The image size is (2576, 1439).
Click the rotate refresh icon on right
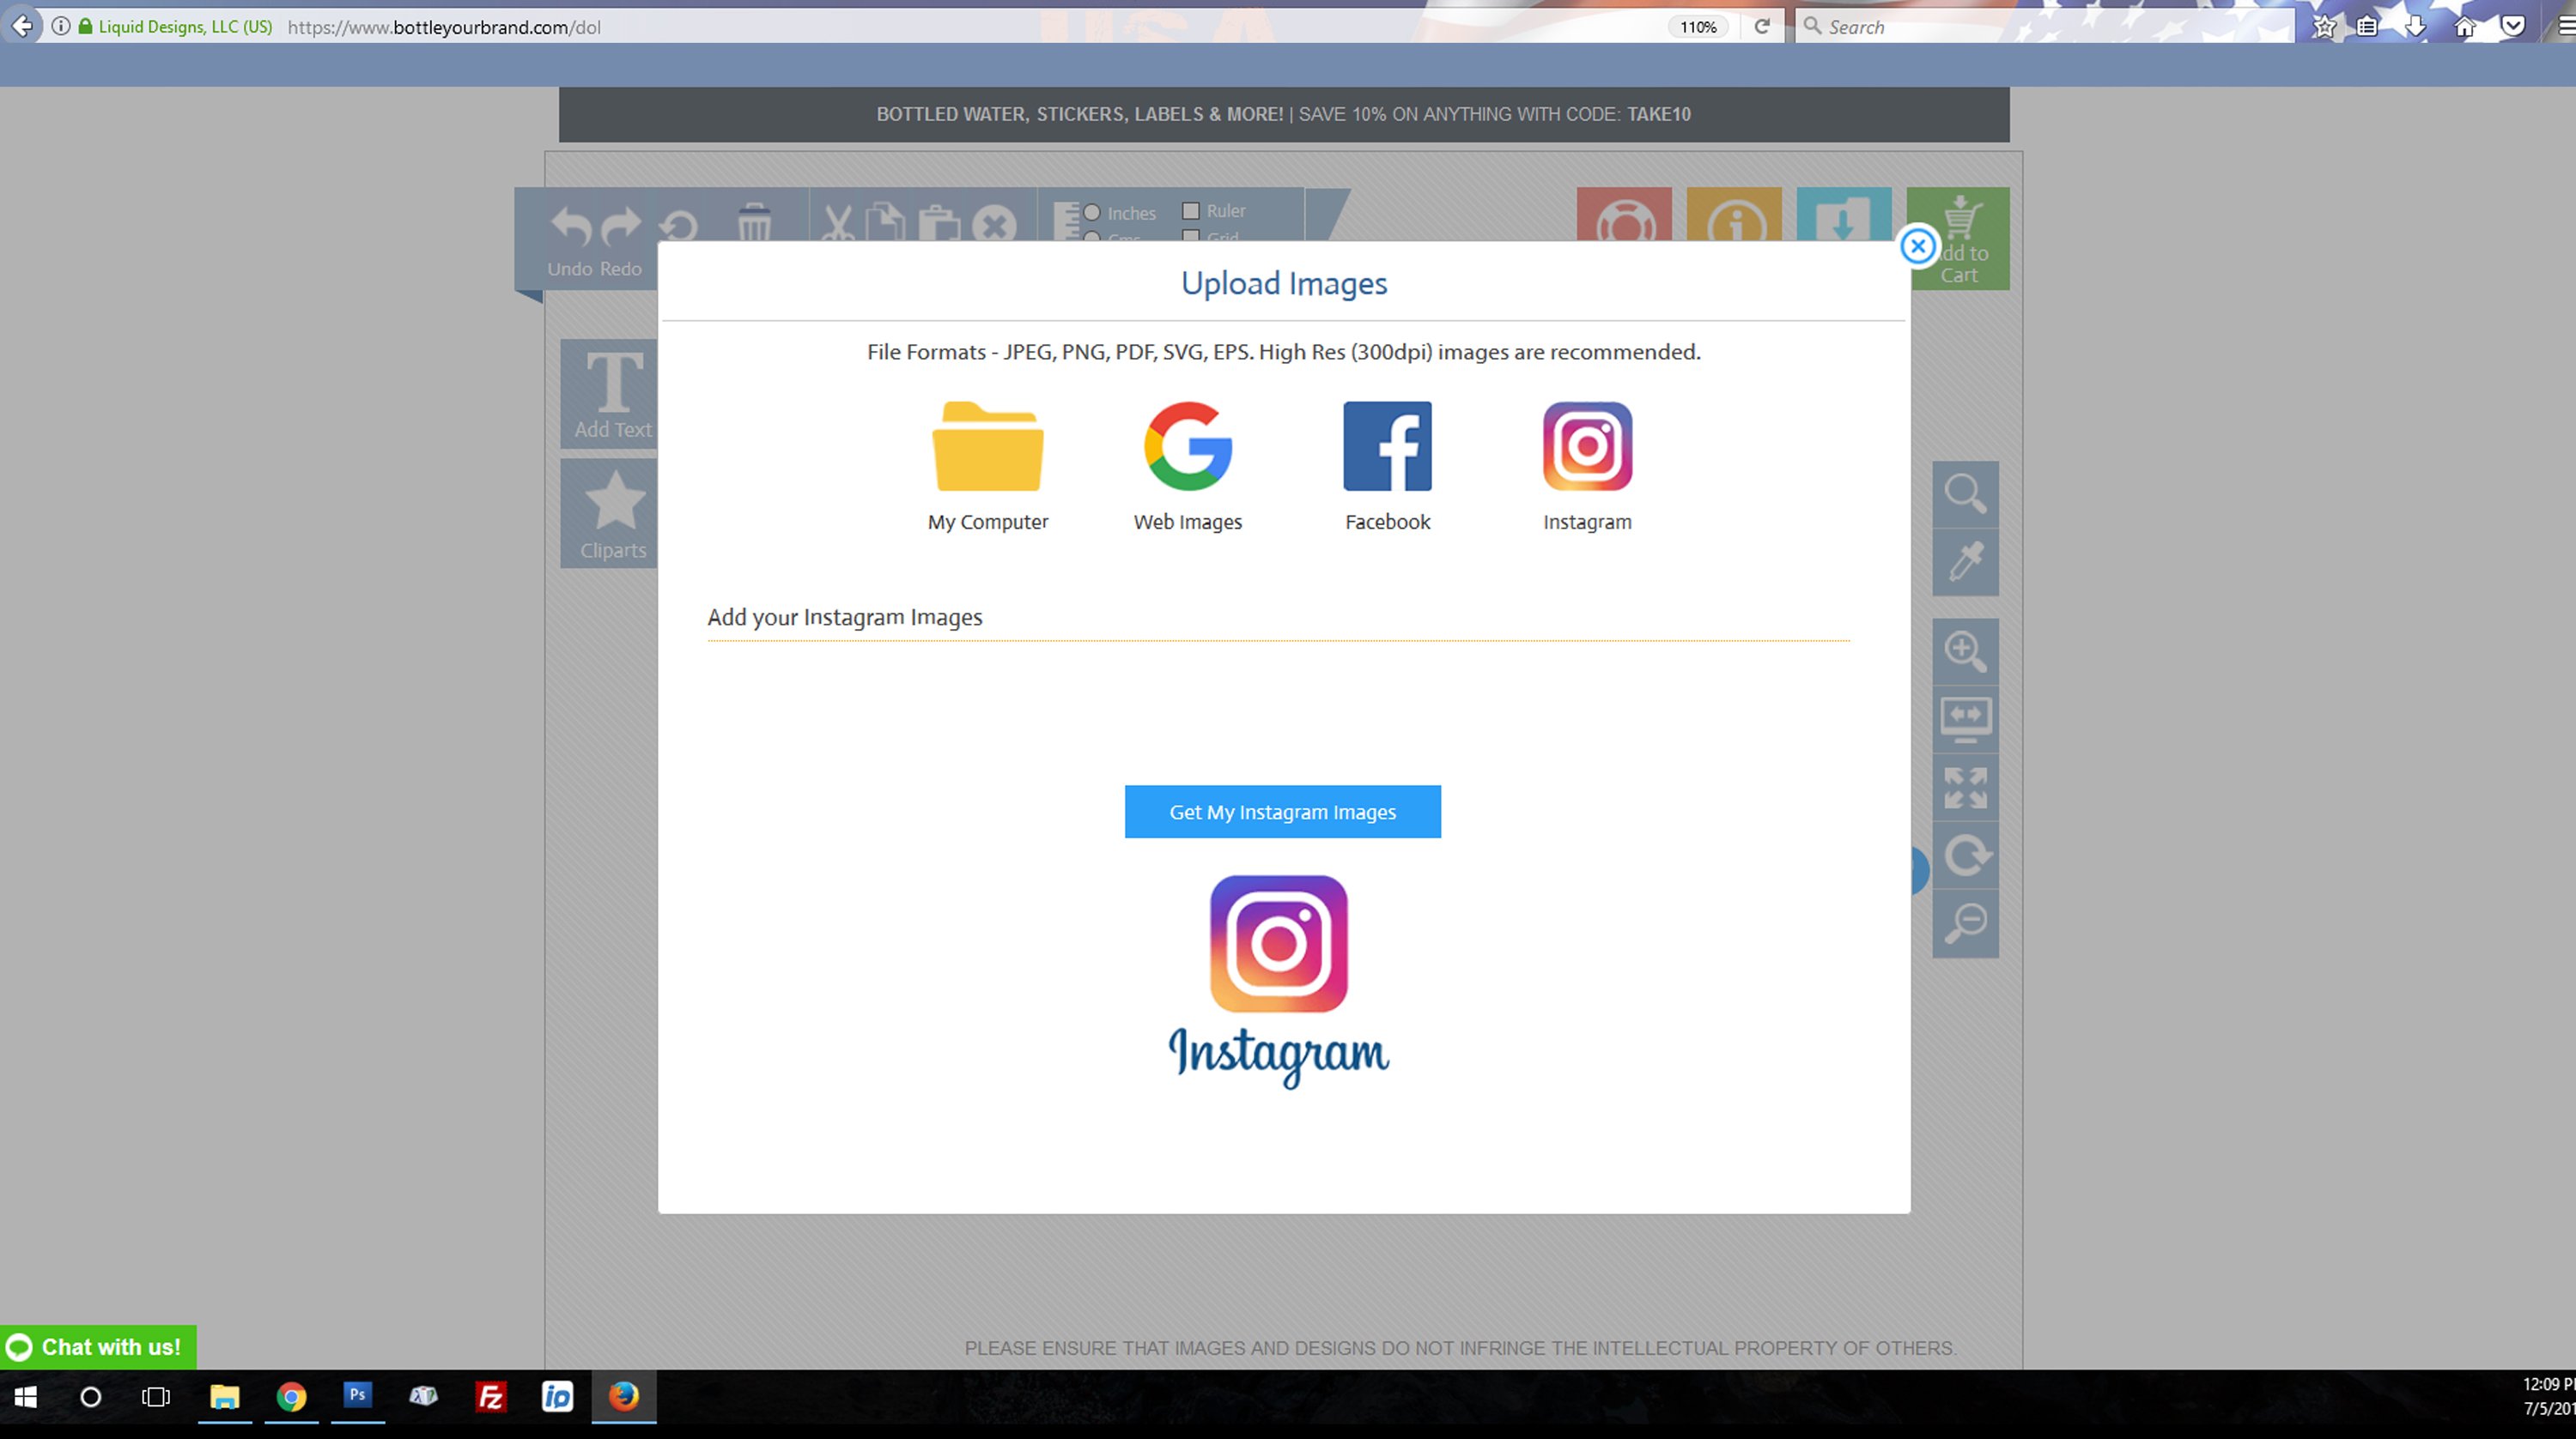point(1965,856)
